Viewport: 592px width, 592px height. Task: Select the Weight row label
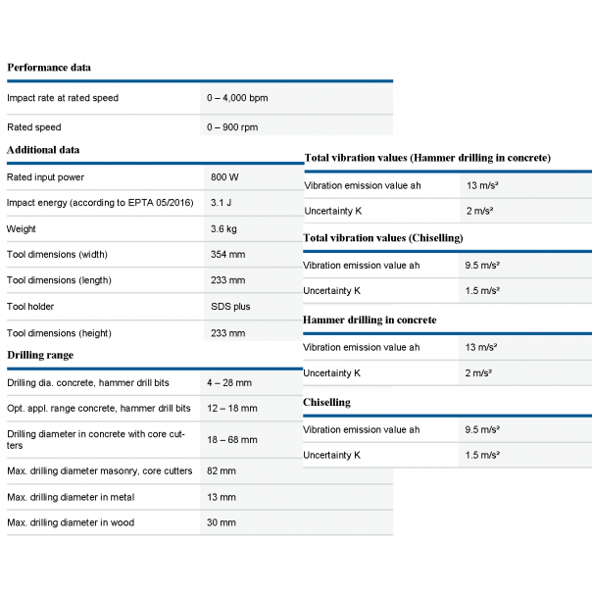tap(22, 228)
